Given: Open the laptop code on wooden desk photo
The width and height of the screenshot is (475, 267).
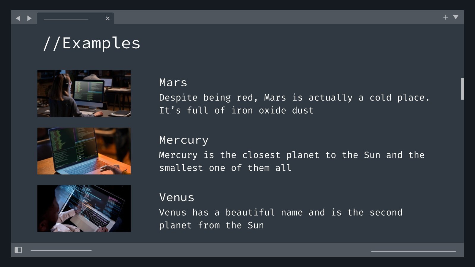Looking at the screenshot, I should 84,151.
